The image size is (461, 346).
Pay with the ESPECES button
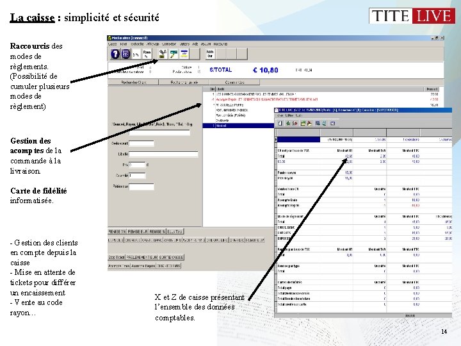[x=116, y=240]
